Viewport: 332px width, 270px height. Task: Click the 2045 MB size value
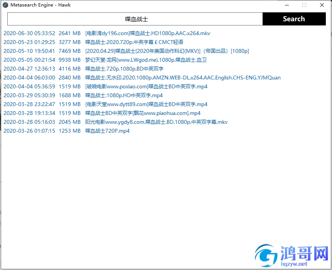(70, 122)
